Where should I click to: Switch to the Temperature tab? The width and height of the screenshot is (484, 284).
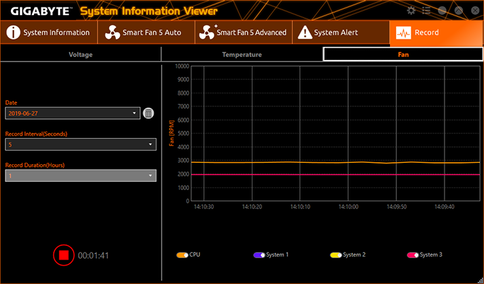click(x=242, y=54)
